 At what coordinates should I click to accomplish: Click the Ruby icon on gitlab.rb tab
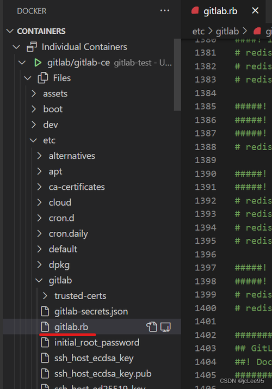coord(195,10)
